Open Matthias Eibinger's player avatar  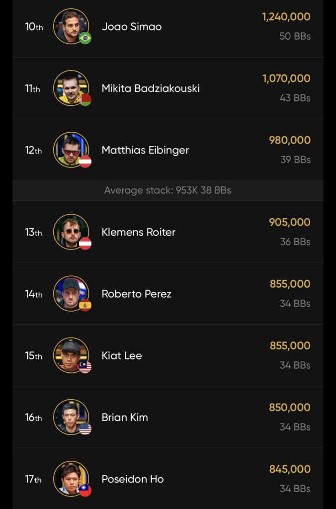click(71, 150)
